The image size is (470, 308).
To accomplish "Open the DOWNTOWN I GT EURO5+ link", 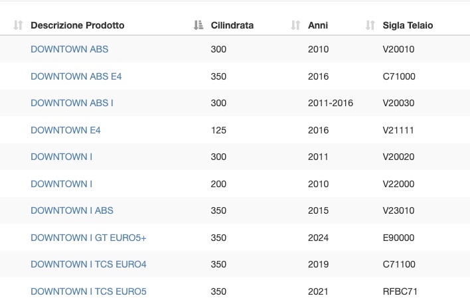I will [88, 238].
